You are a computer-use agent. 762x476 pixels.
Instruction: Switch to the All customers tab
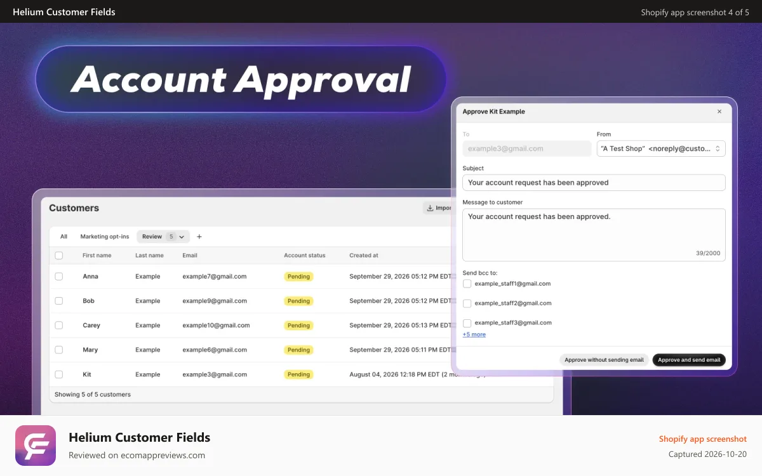(63, 237)
